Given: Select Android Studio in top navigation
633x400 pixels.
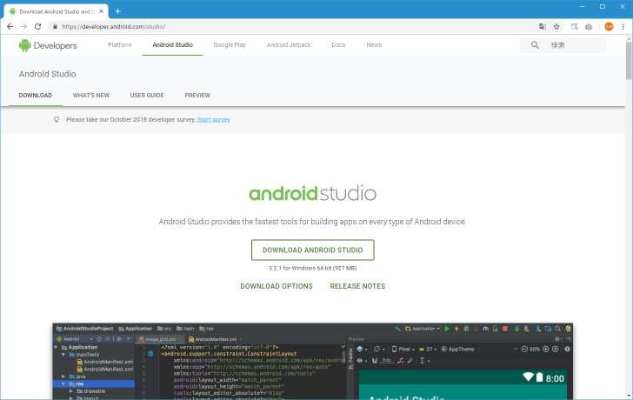Looking at the screenshot, I should [x=172, y=45].
